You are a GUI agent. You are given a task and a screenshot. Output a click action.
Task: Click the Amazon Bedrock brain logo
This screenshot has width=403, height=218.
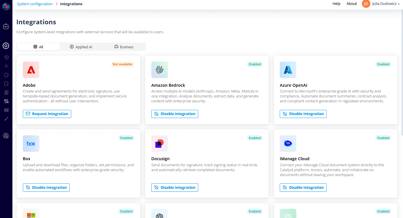[x=159, y=70]
